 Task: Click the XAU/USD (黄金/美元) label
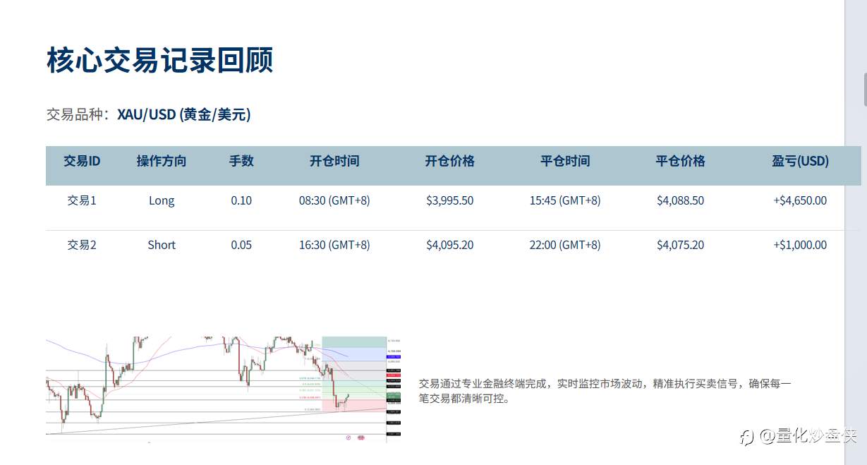point(184,114)
